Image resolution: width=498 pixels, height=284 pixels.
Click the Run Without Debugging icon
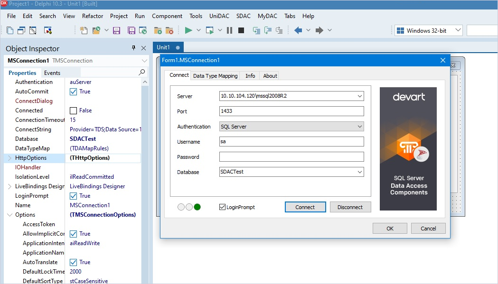[x=210, y=30]
